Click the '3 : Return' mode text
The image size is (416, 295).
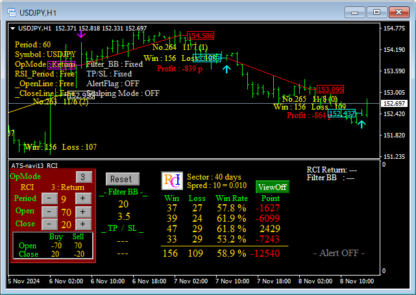(x=67, y=187)
